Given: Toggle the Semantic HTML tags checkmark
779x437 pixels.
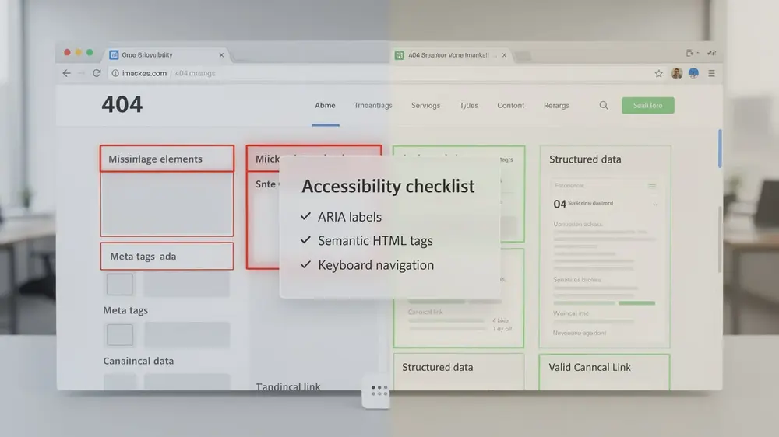Looking at the screenshot, I should coord(305,240).
